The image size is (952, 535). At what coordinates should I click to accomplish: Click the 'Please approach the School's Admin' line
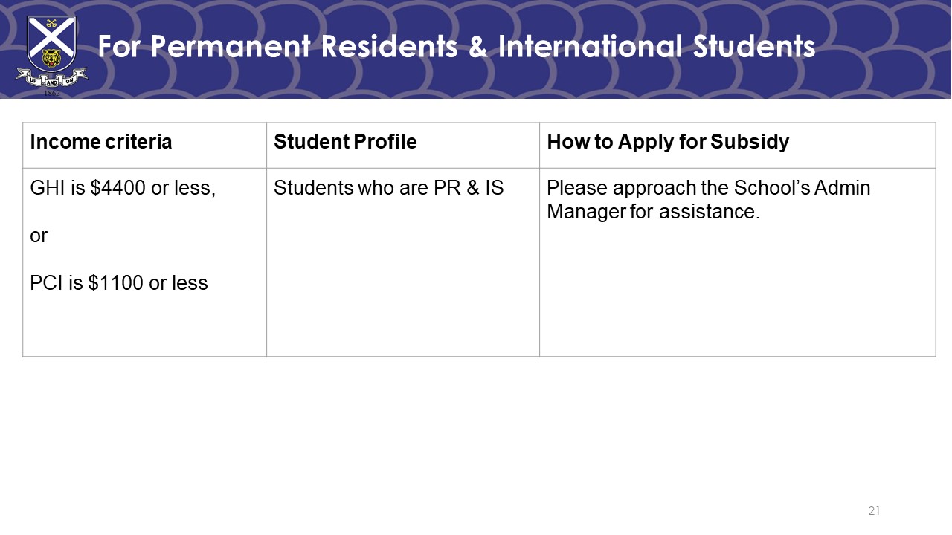click(x=709, y=188)
